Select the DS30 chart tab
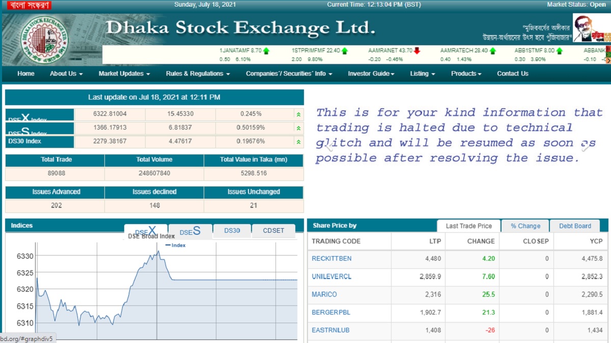This screenshot has height=343, width=611. 232,231
